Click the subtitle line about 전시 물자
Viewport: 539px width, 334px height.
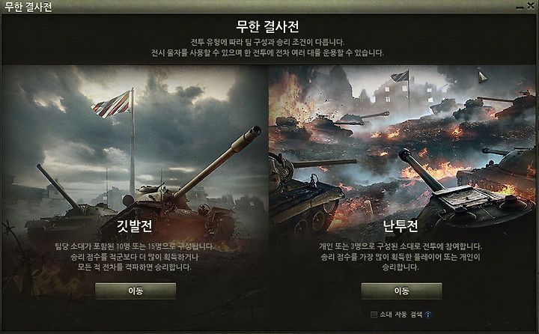[267, 53]
